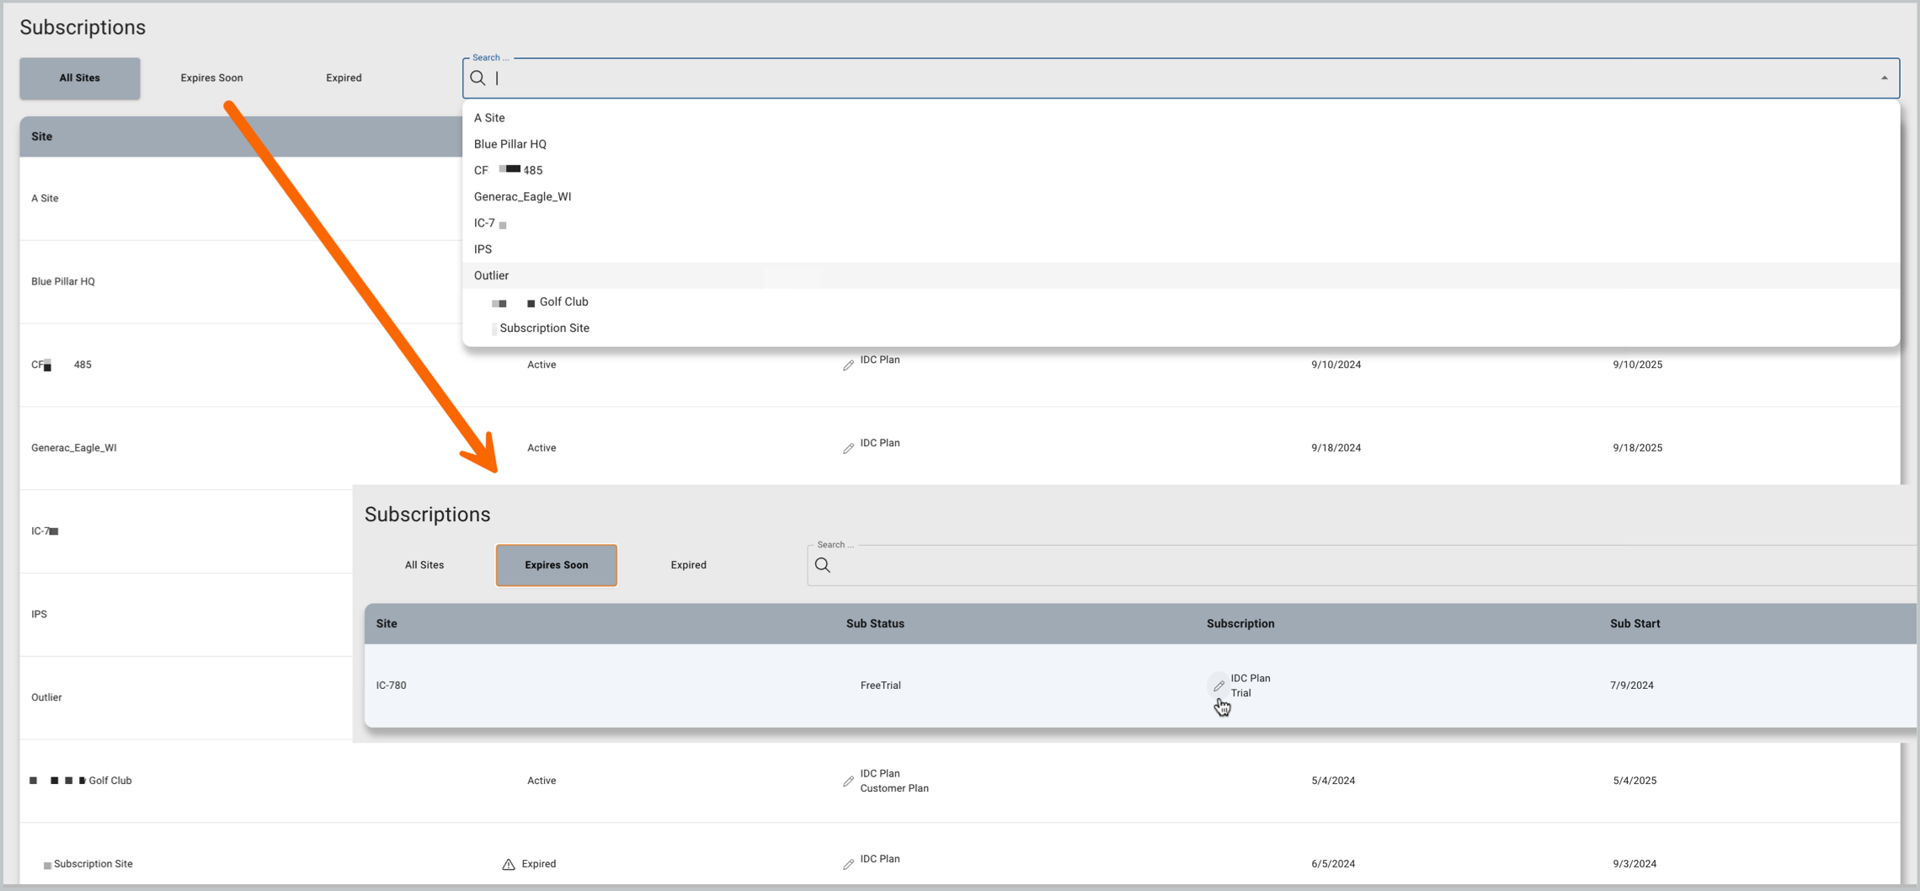Click the Site column header in main table
1920x891 pixels.
click(41, 136)
